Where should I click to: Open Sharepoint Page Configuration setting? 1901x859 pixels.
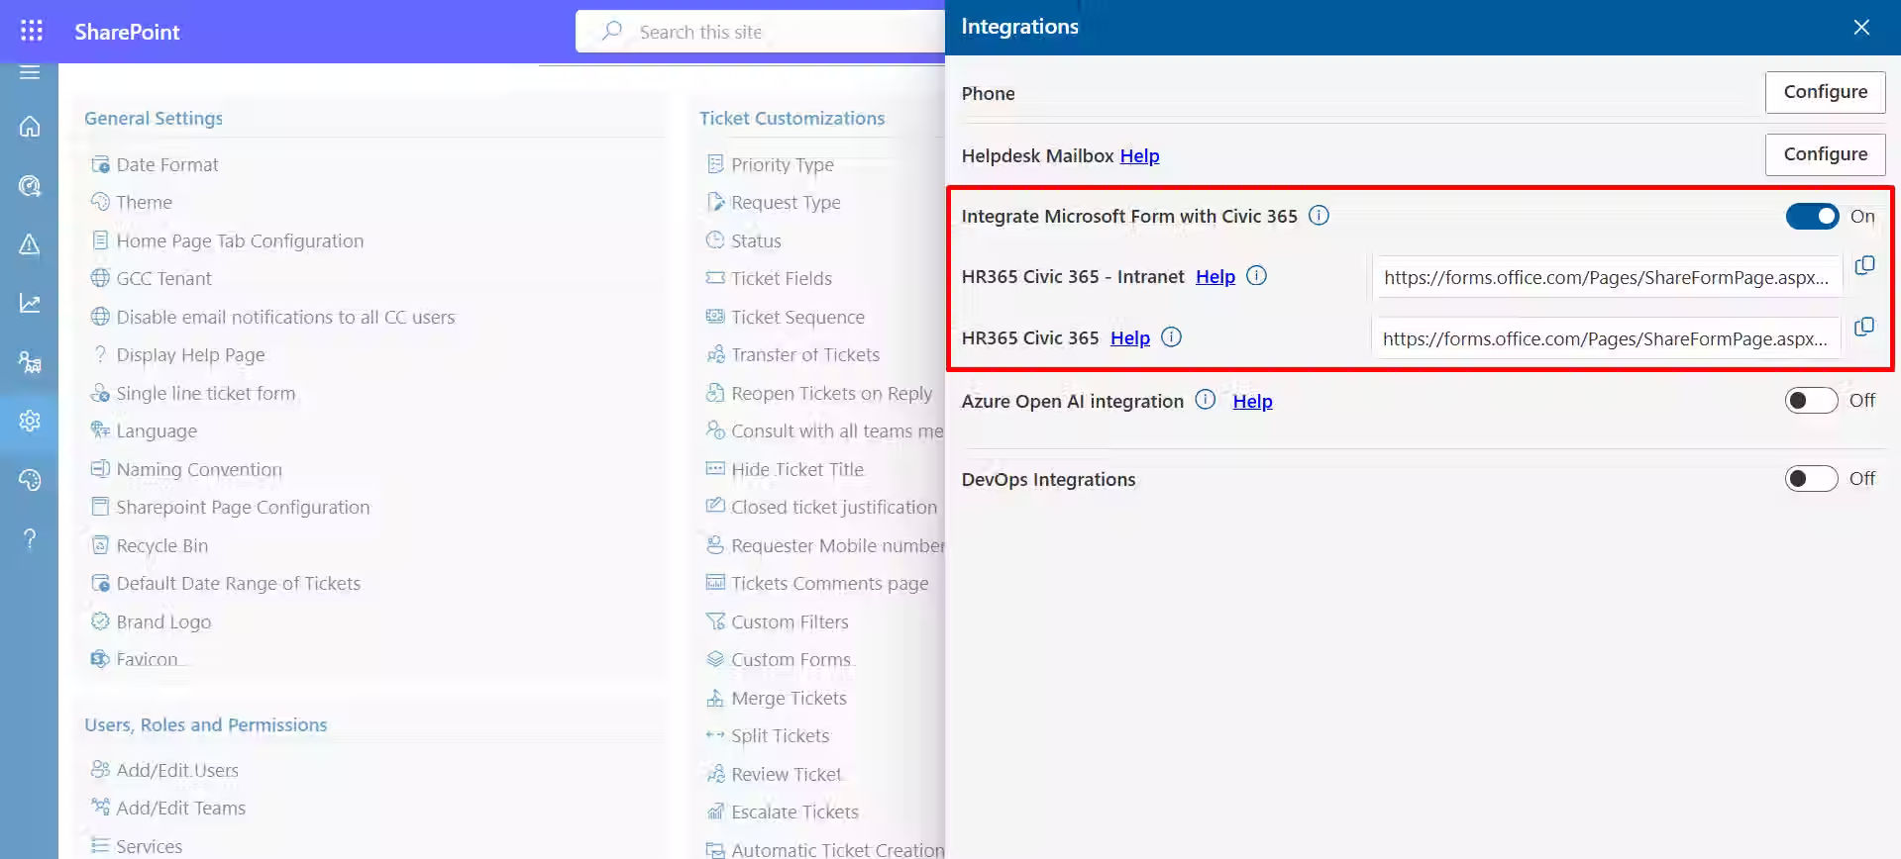[243, 507]
